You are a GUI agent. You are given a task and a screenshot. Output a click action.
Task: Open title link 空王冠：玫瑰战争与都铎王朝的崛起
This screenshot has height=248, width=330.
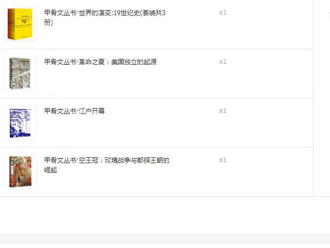point(107,165)
